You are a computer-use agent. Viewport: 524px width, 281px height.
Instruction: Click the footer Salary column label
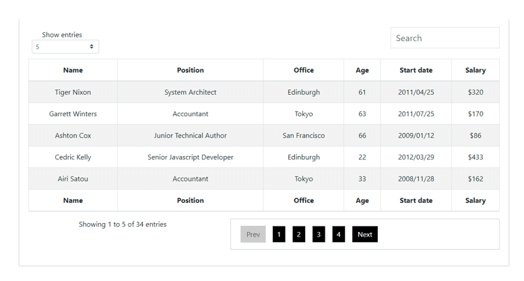(475, 200)
